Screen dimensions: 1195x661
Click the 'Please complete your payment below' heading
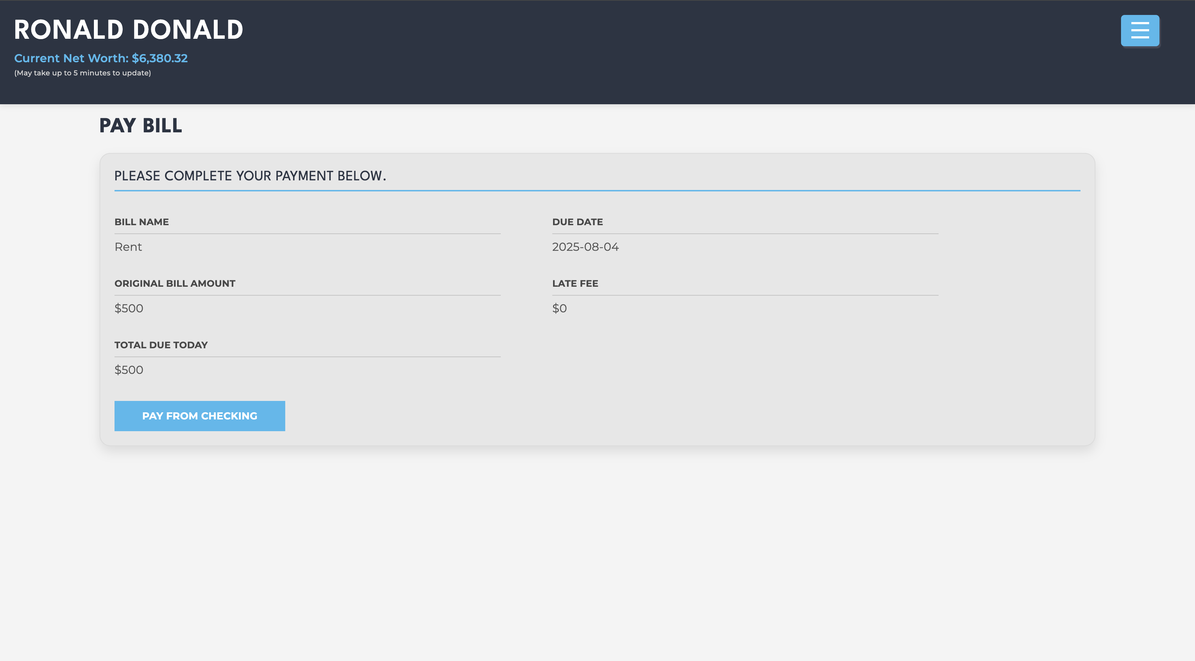pyautogui.click(x=250, y=176)
